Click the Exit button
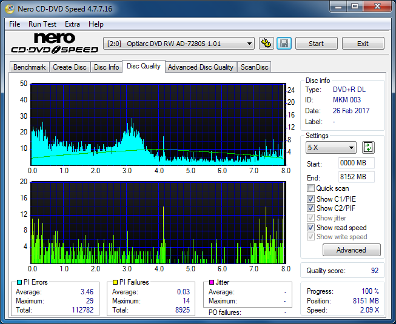Image resolution: width=396 pixels, height=324 pixels. coord(363,44)
